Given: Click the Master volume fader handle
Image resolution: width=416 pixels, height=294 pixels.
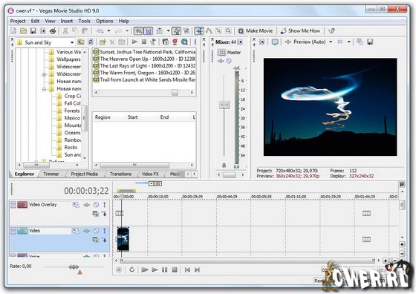Looking at the screenshot, I should 224,105.
